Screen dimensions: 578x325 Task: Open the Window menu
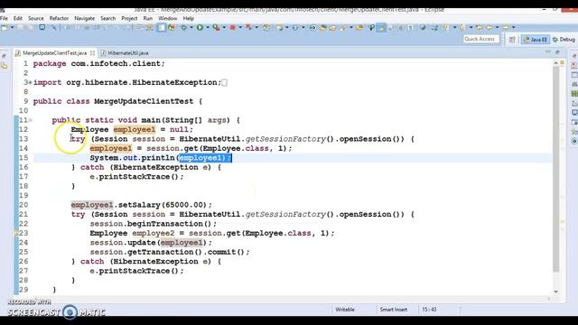click(168, 18)
